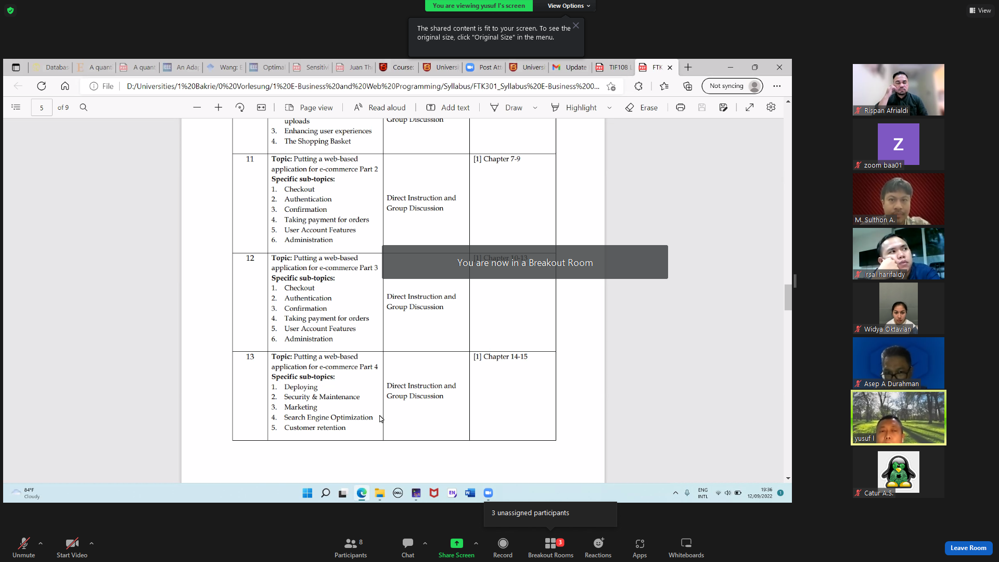Viewport: 999px width, 562px height.
Task: Expand the Draw tool options dropdown
Action: point(535,108)
